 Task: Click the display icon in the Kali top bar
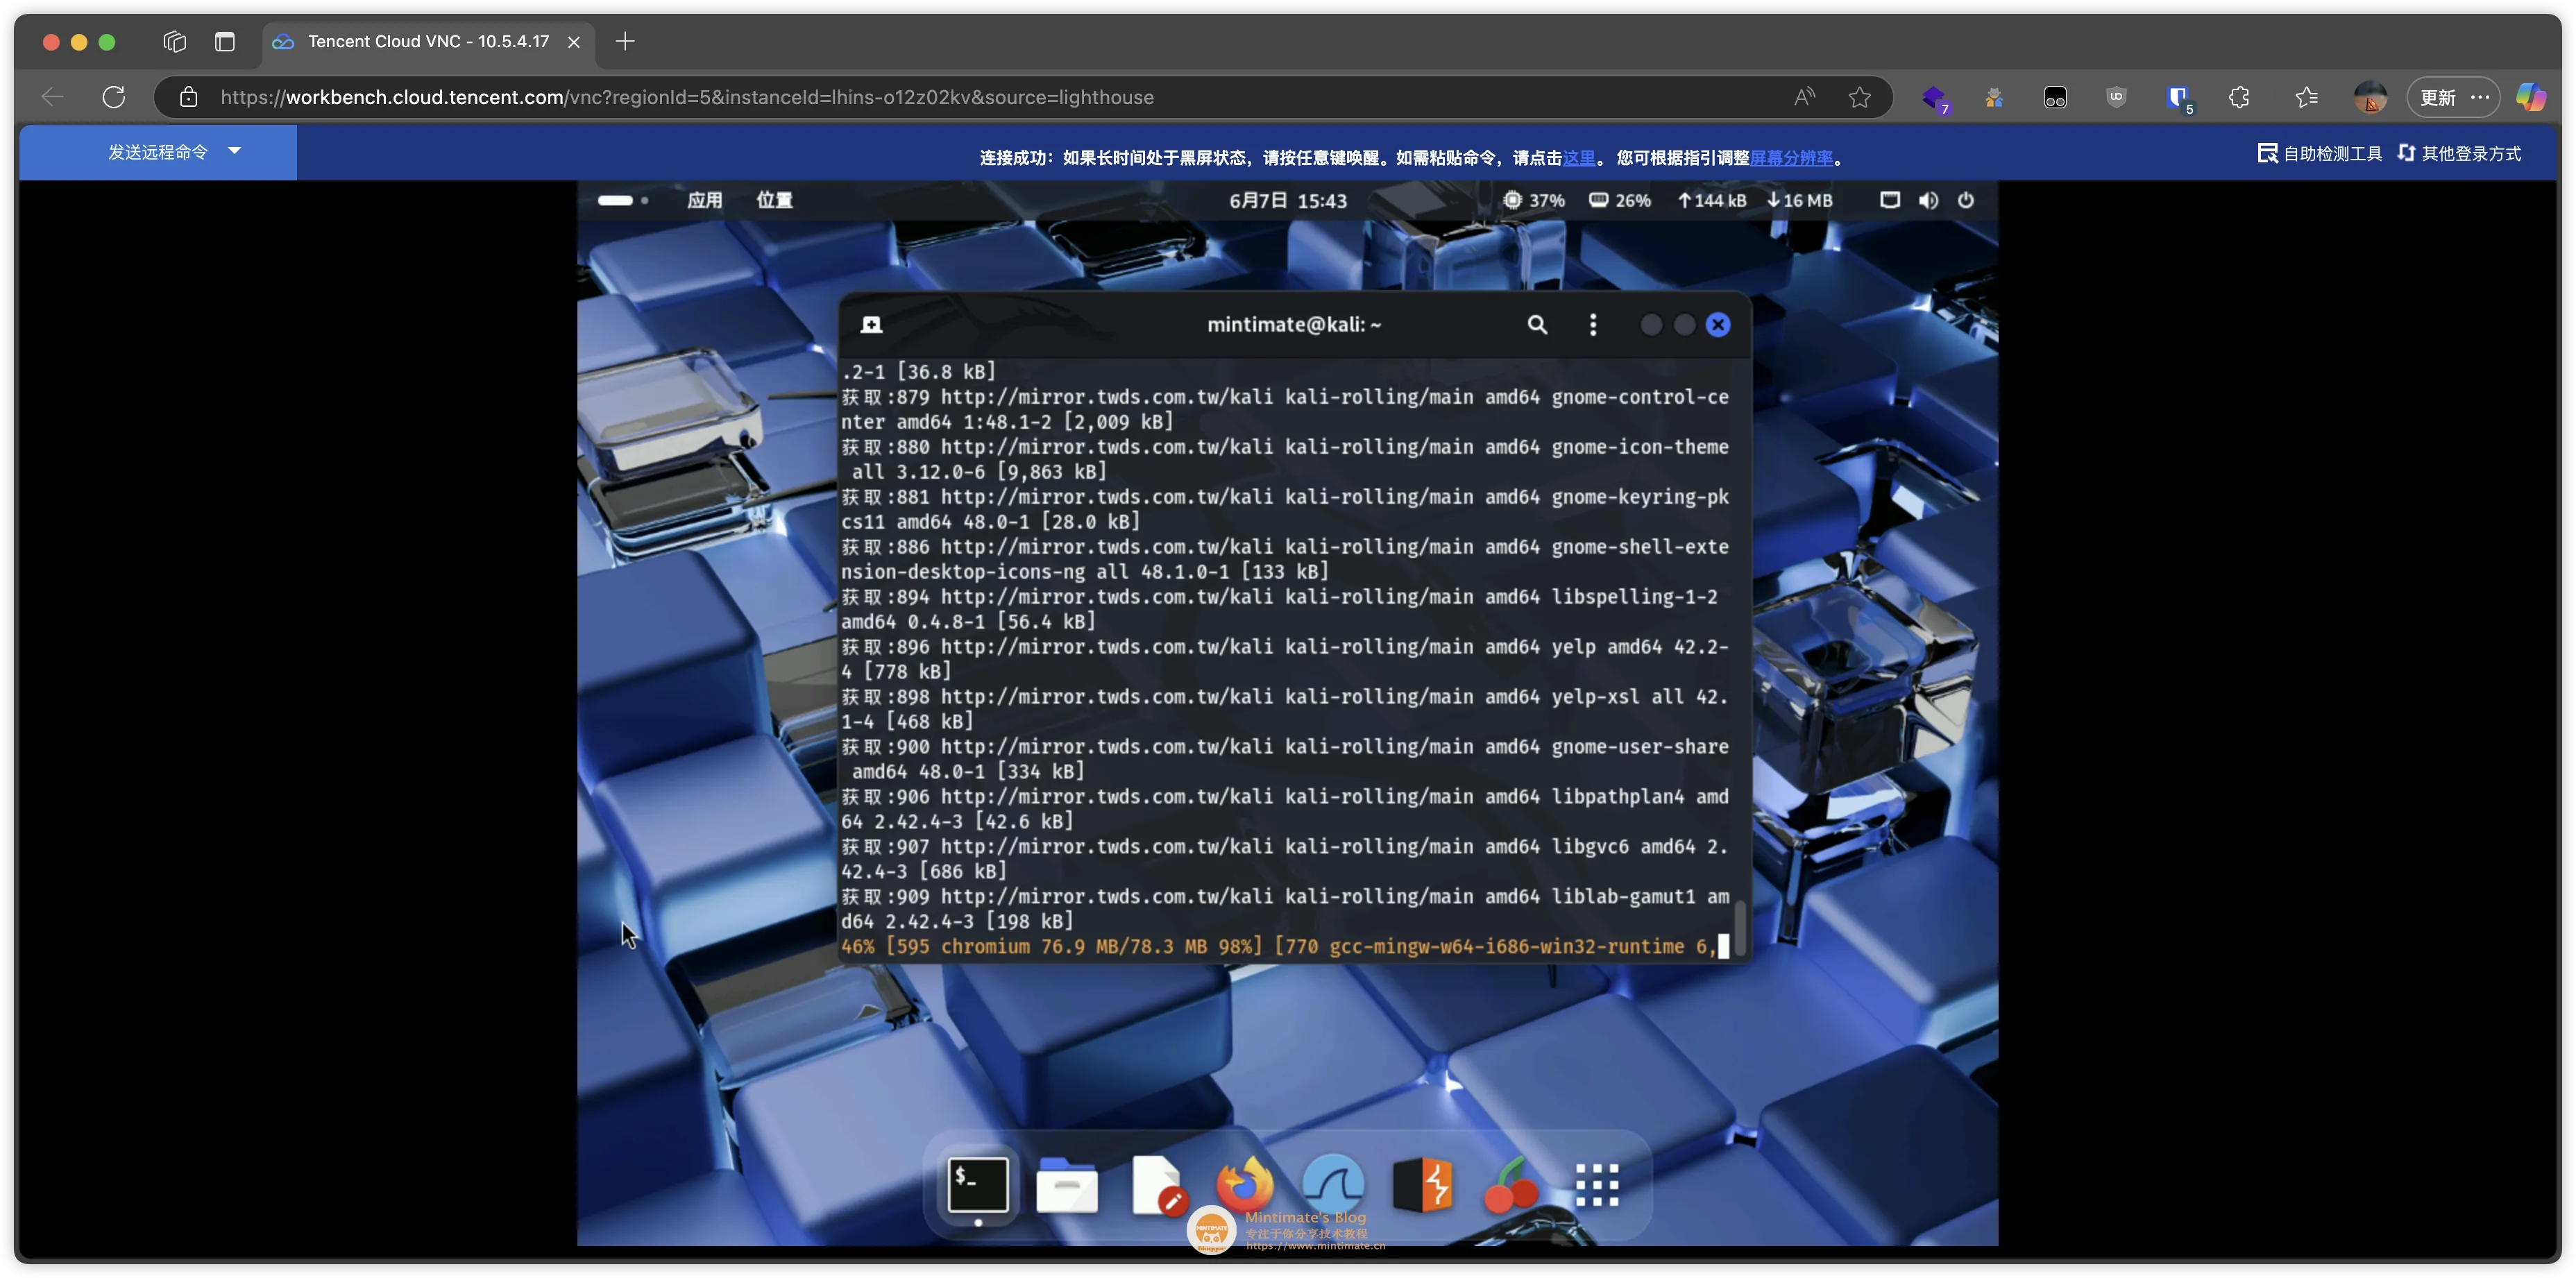(1888, 200)
